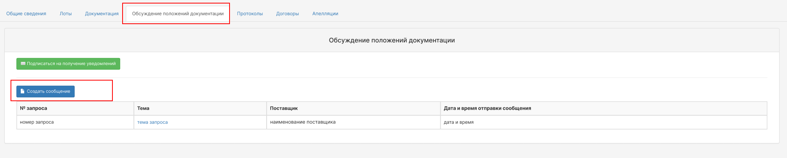Select the наименование поставщика table cell

point(354,122)
